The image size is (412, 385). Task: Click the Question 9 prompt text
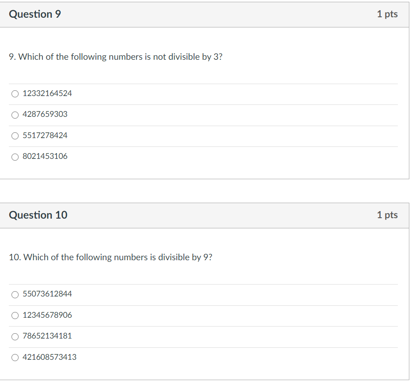click(x=116, y=57)
